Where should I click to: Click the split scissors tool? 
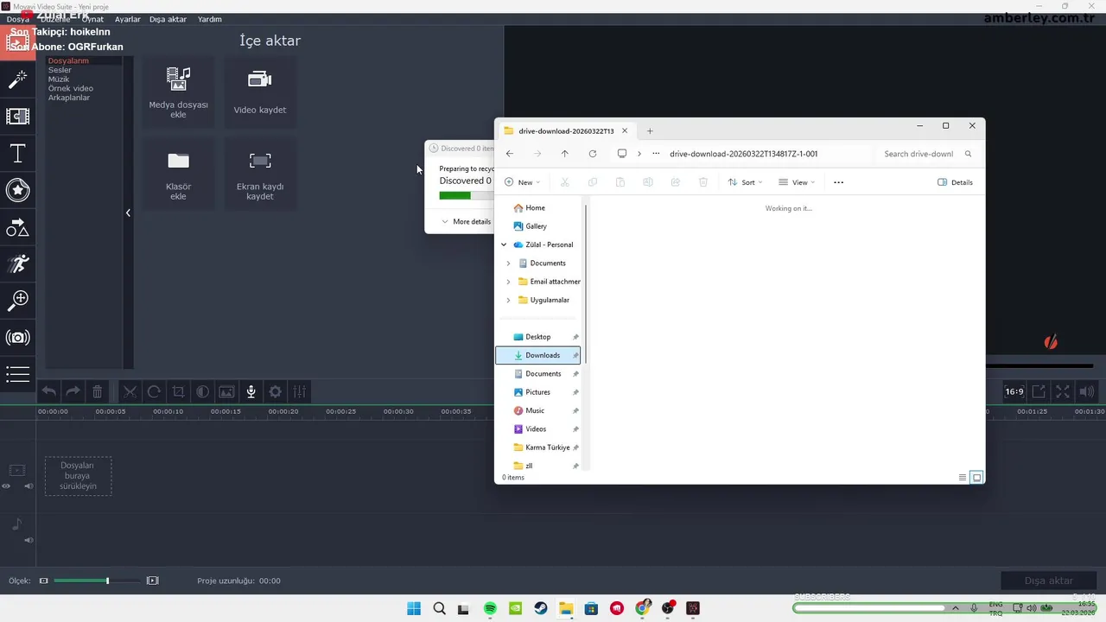point(130,392)
